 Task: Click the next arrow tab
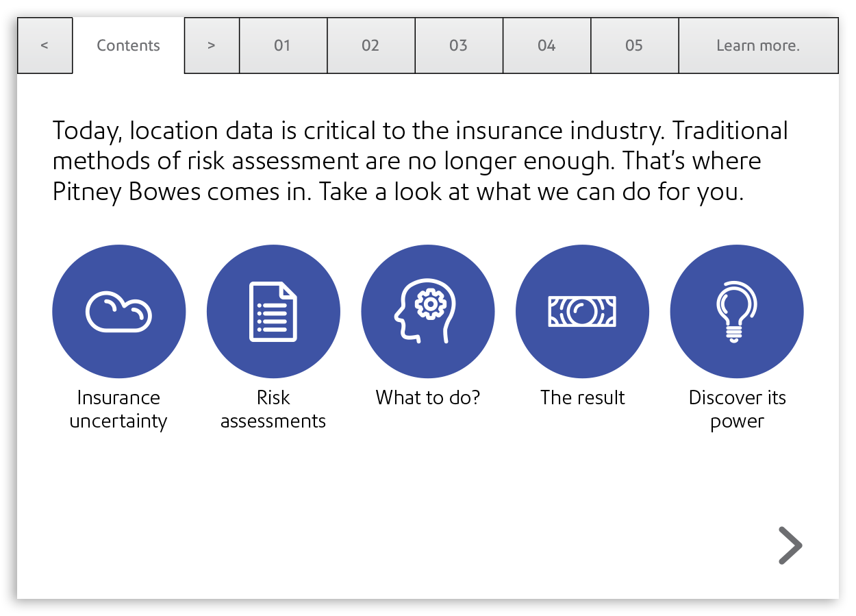pyautogui.click(x=212, y=46)
